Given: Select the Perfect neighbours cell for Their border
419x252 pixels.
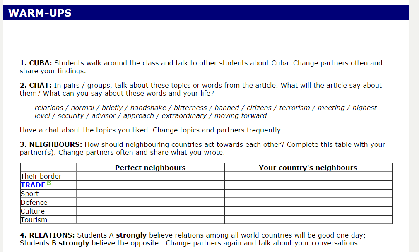Looking at the screenshot, I should 150,176.
